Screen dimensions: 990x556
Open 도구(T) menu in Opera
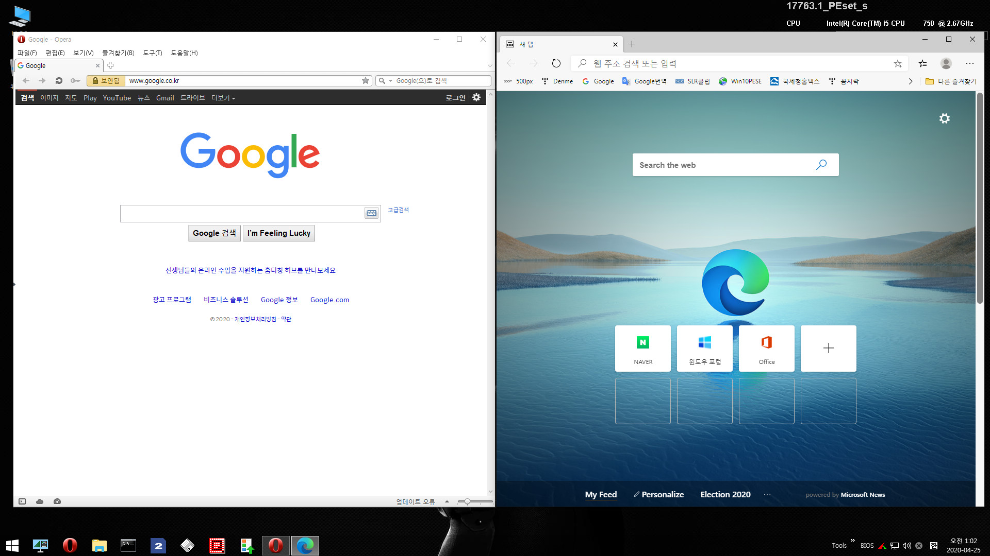click(x=153, y=53)
